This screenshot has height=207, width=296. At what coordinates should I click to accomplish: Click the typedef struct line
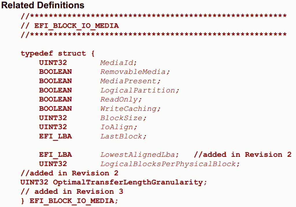point(58,53)
